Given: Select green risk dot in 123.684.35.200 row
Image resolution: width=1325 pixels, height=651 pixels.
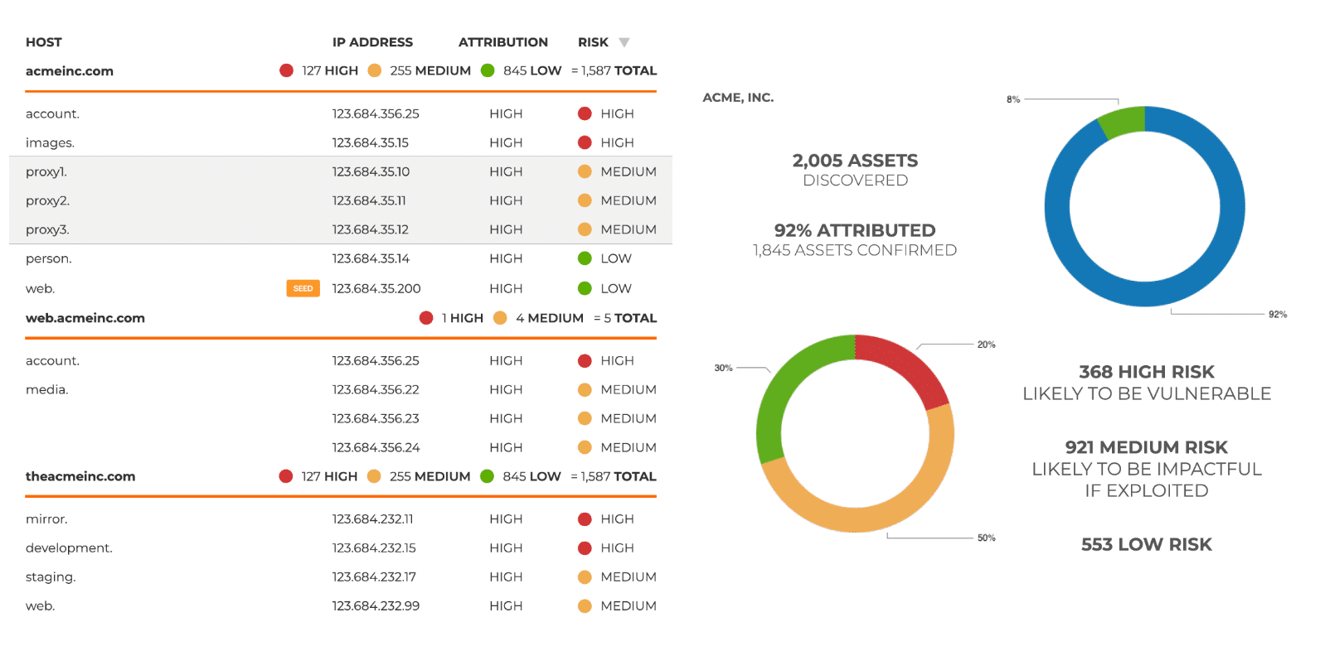Looking at the screenshot, I should point(585,288).
